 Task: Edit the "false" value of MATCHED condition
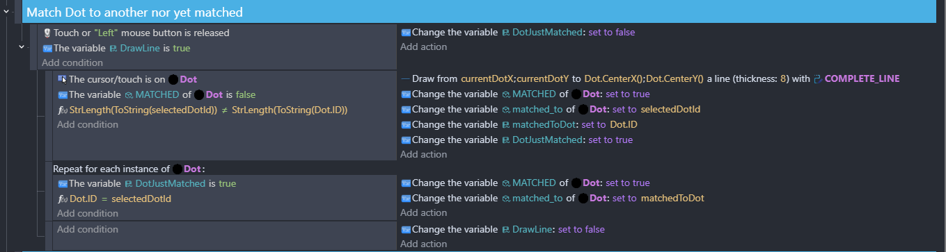[x=246, y=94]
